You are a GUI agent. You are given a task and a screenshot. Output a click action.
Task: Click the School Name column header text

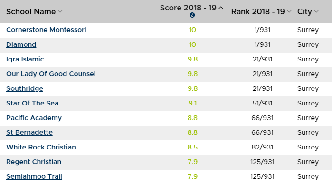31,12
